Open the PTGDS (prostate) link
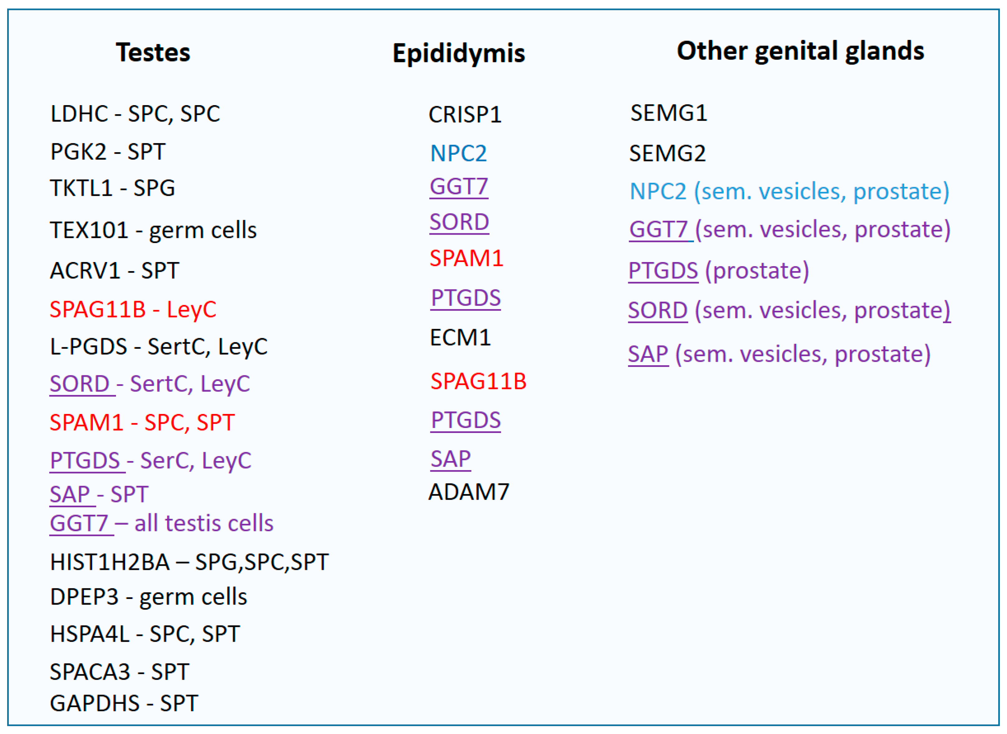The height and width of the screenshot is (734, 1007). pos(663,270)
